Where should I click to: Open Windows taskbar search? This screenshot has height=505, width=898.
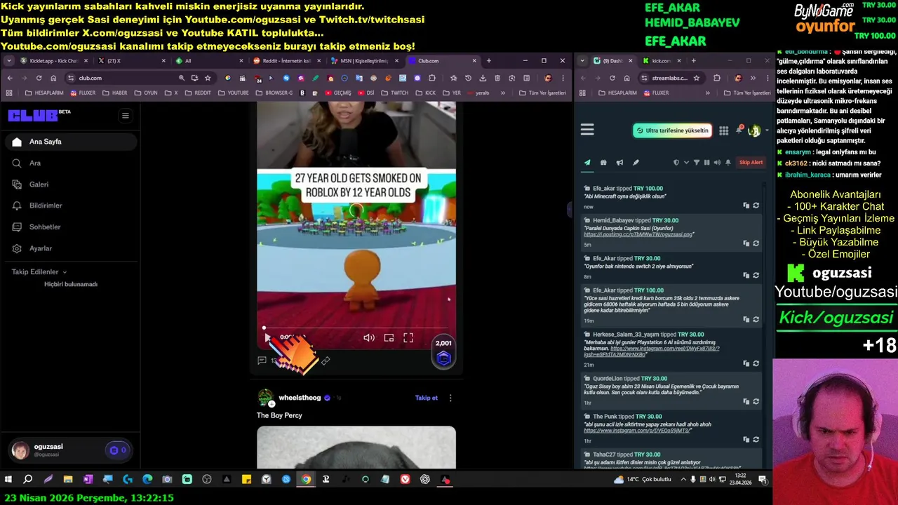click(28, 480)
